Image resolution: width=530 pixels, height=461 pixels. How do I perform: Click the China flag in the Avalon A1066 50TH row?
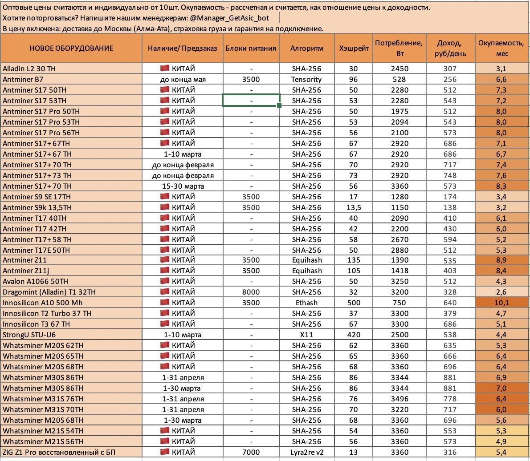click(x=165, y=281)
